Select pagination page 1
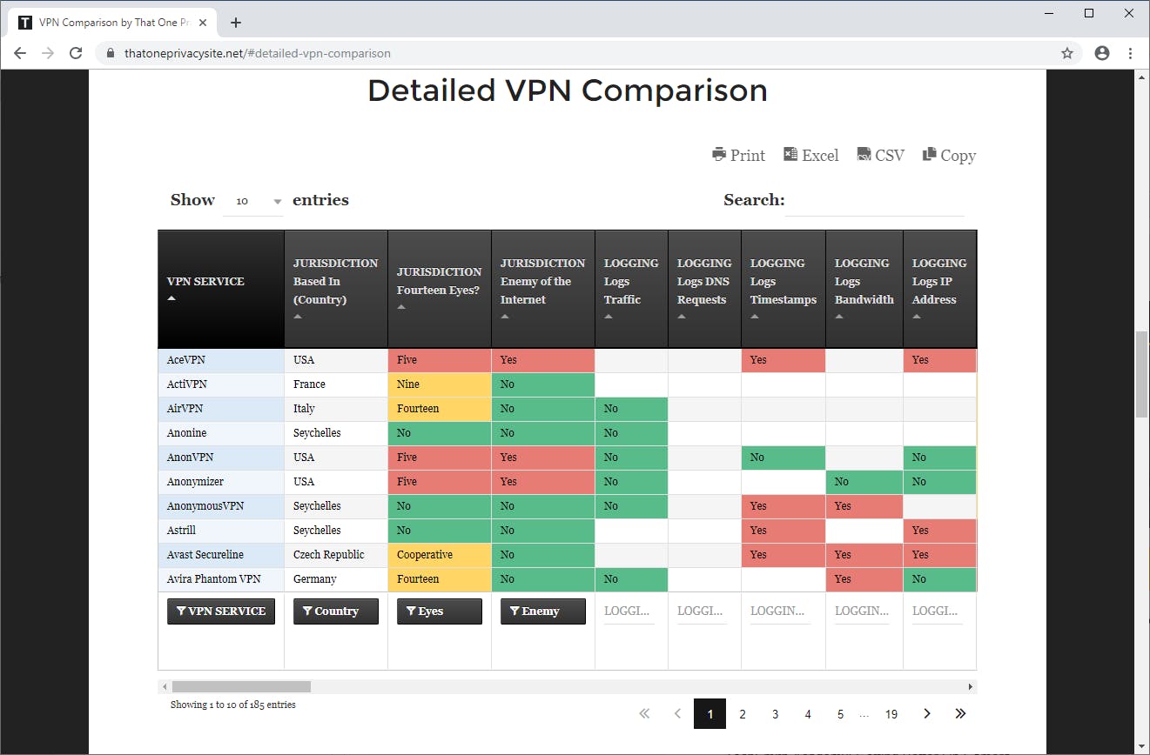Viewport: 1150px width, 755px height. click(710, 714)
